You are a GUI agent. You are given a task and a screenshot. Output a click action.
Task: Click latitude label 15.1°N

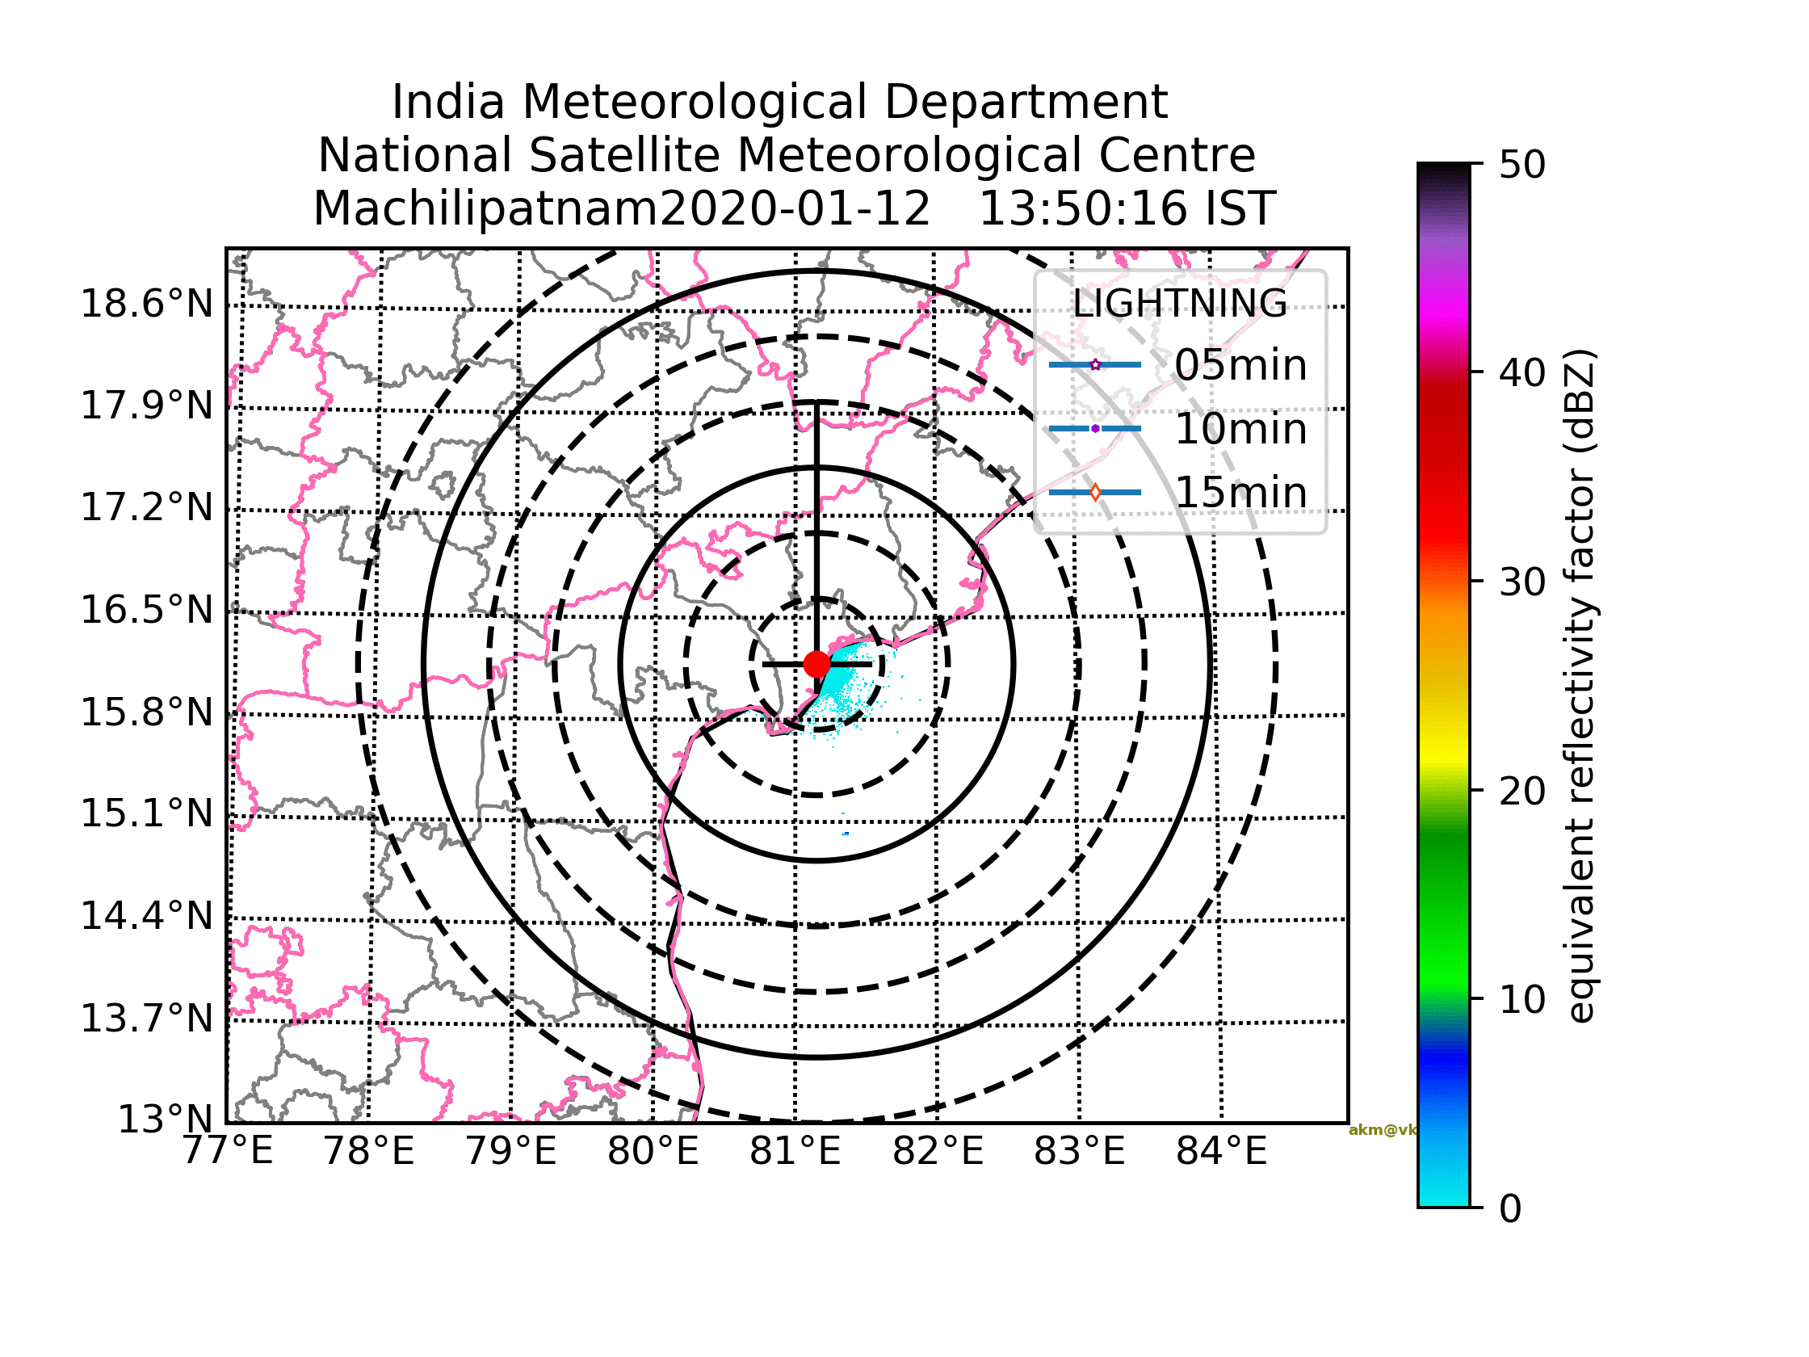point(146,815)
